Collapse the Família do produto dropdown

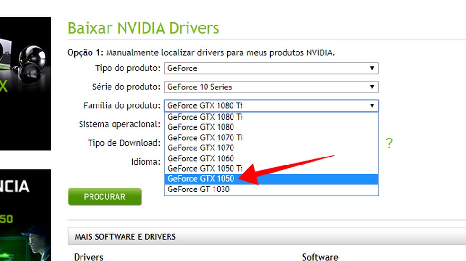[x=271, y=106]
